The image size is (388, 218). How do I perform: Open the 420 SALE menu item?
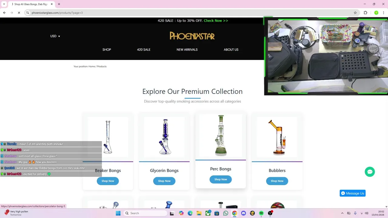tap(144, 50)
